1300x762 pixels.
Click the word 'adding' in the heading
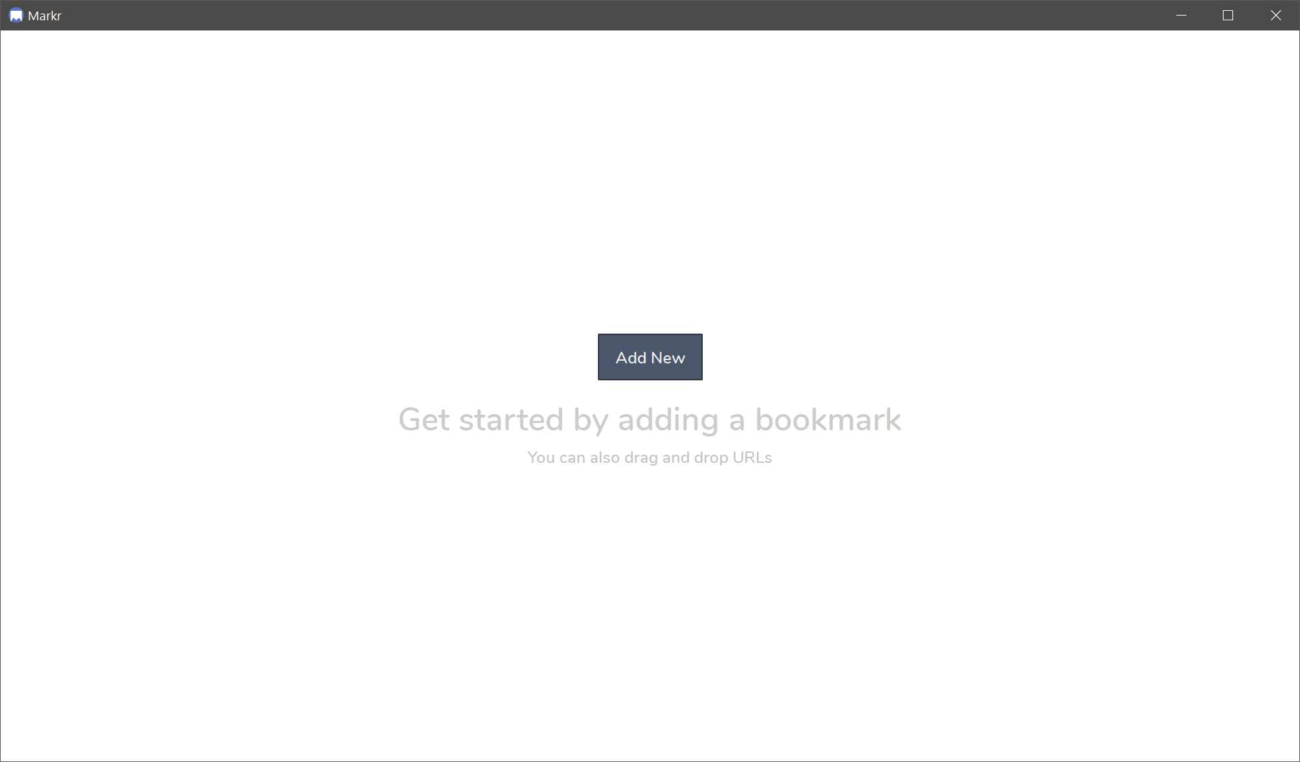coord(668,420)
